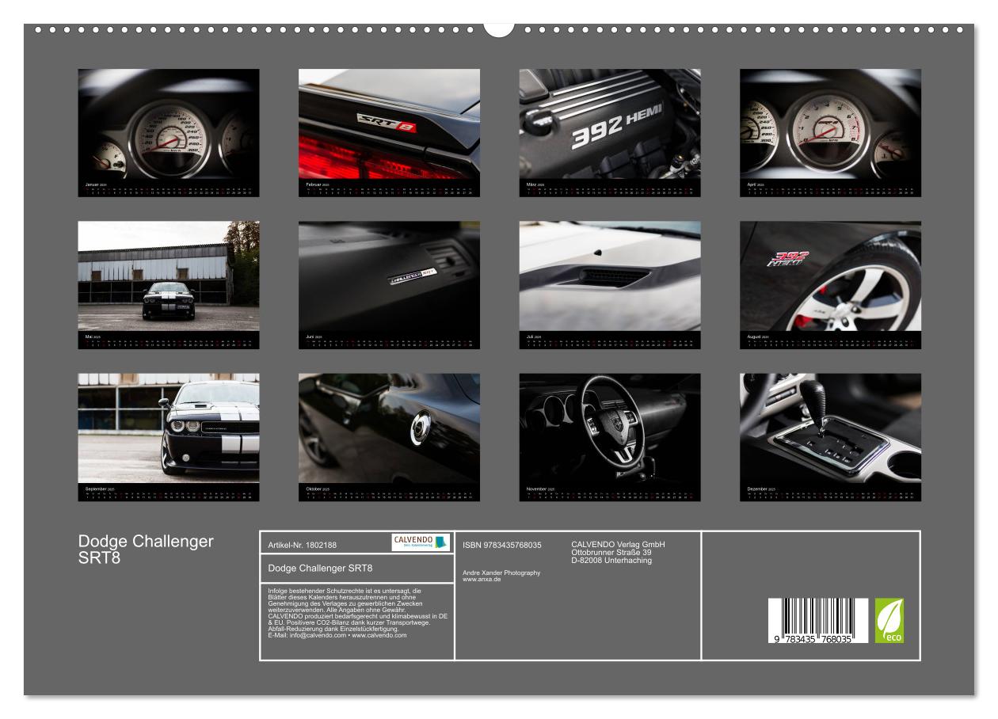
Task: Open the www.anxa.de link
Action: 482,580
